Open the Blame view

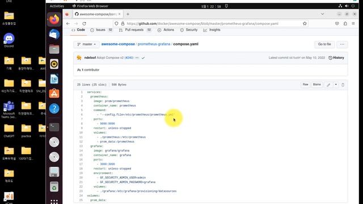(x=316, y=84)
